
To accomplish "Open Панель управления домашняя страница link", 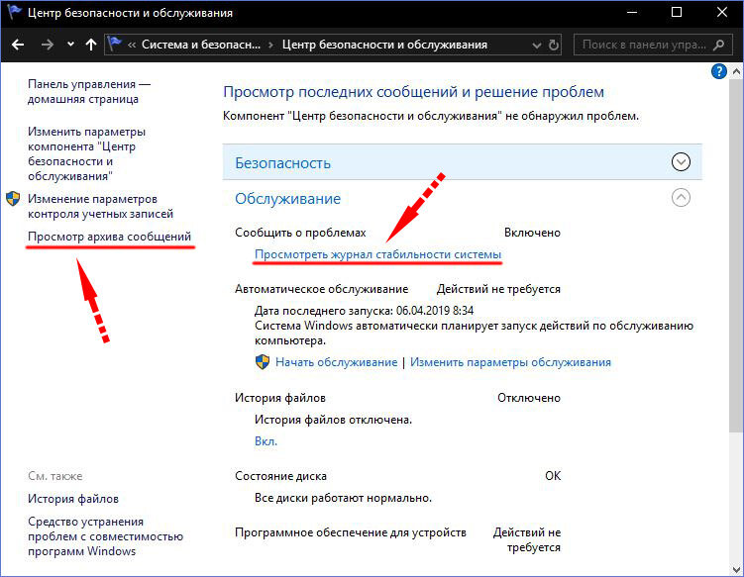I will click(x=89, y=91).
